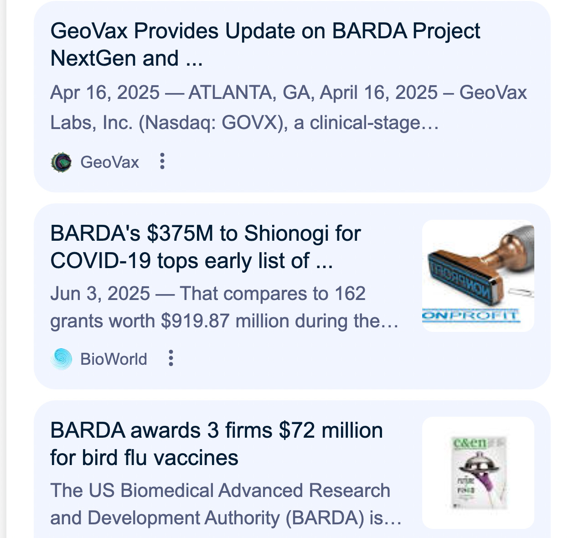Open the BARDA's $375M to Shionogi headline
This screenshot has height=538, width=579.
click(x=205, y=247)
